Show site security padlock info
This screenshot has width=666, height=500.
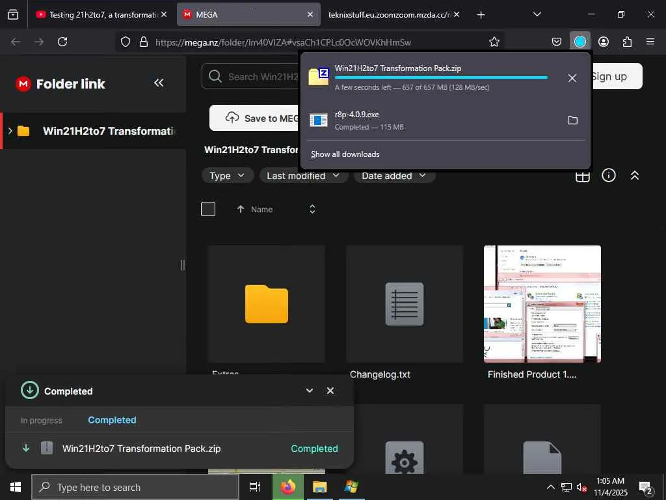(144, 42)
